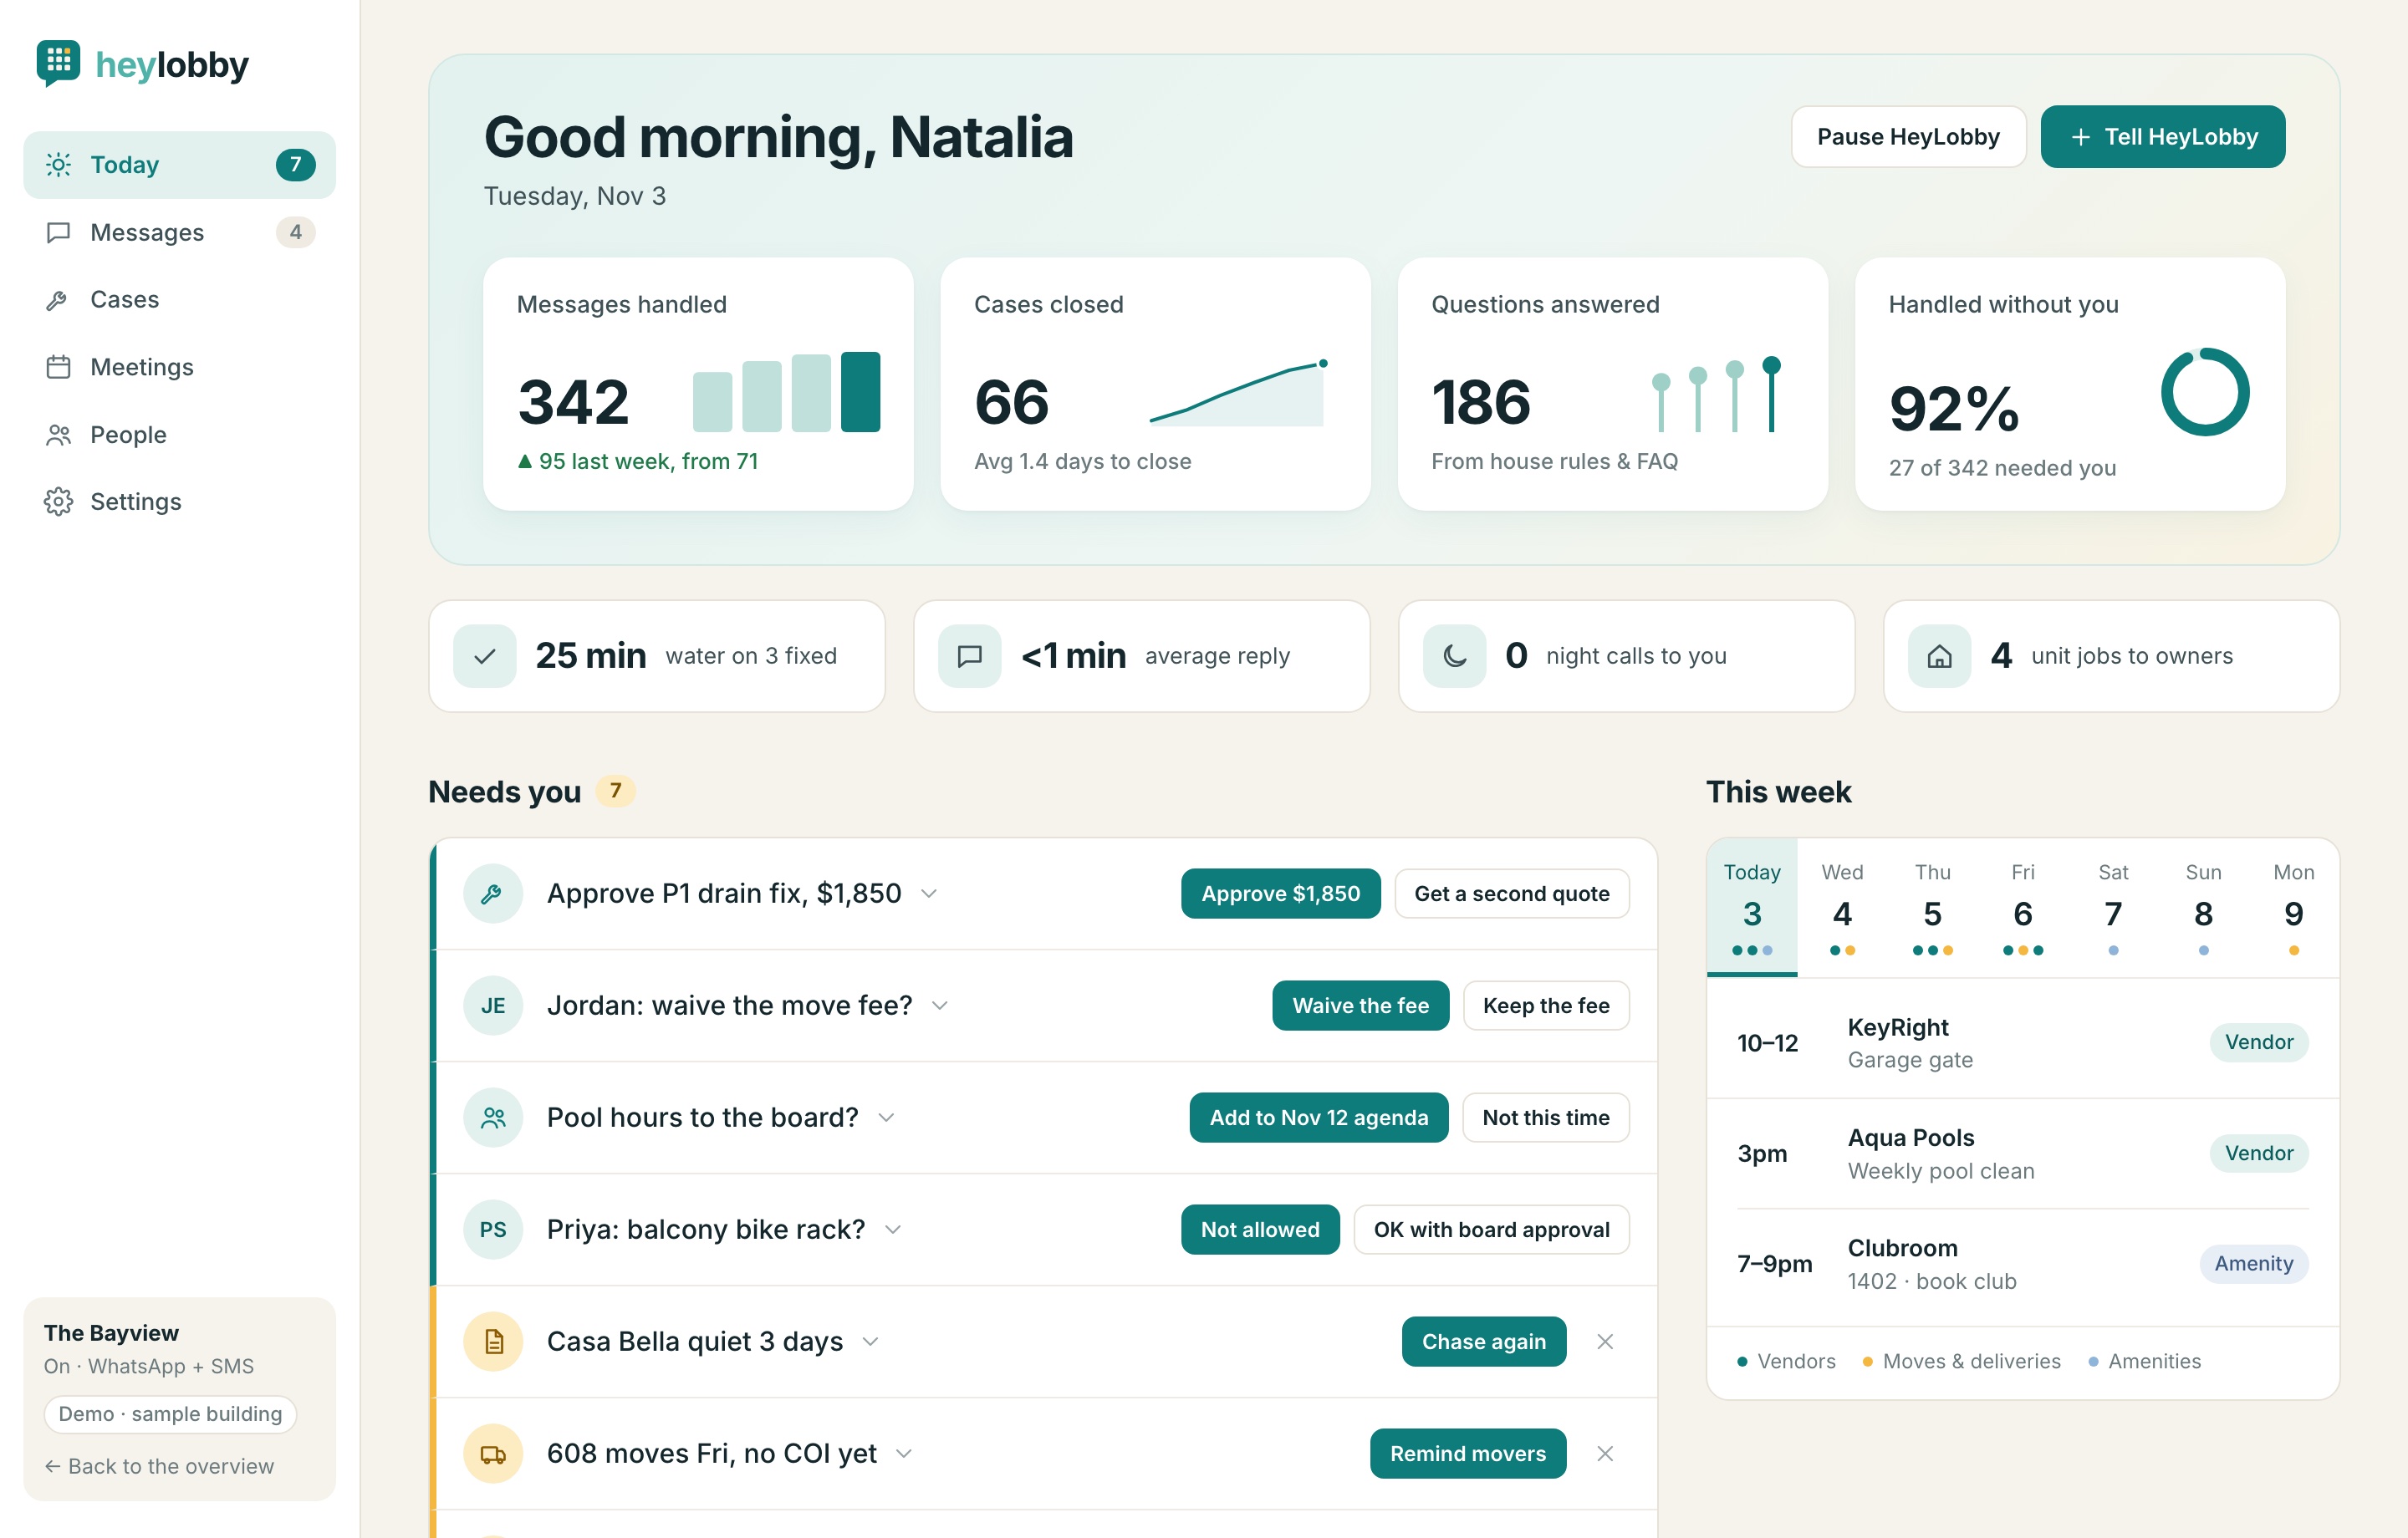Click the Remind movers button

click(1467, 1453)
